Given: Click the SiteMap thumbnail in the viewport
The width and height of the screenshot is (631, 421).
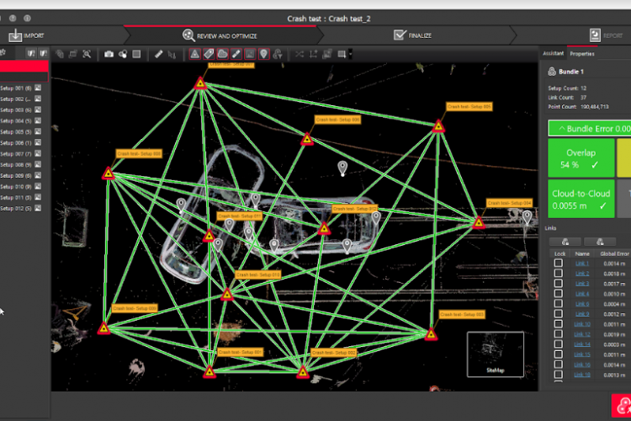Looking at the screenshot, I should pos(495,353).
